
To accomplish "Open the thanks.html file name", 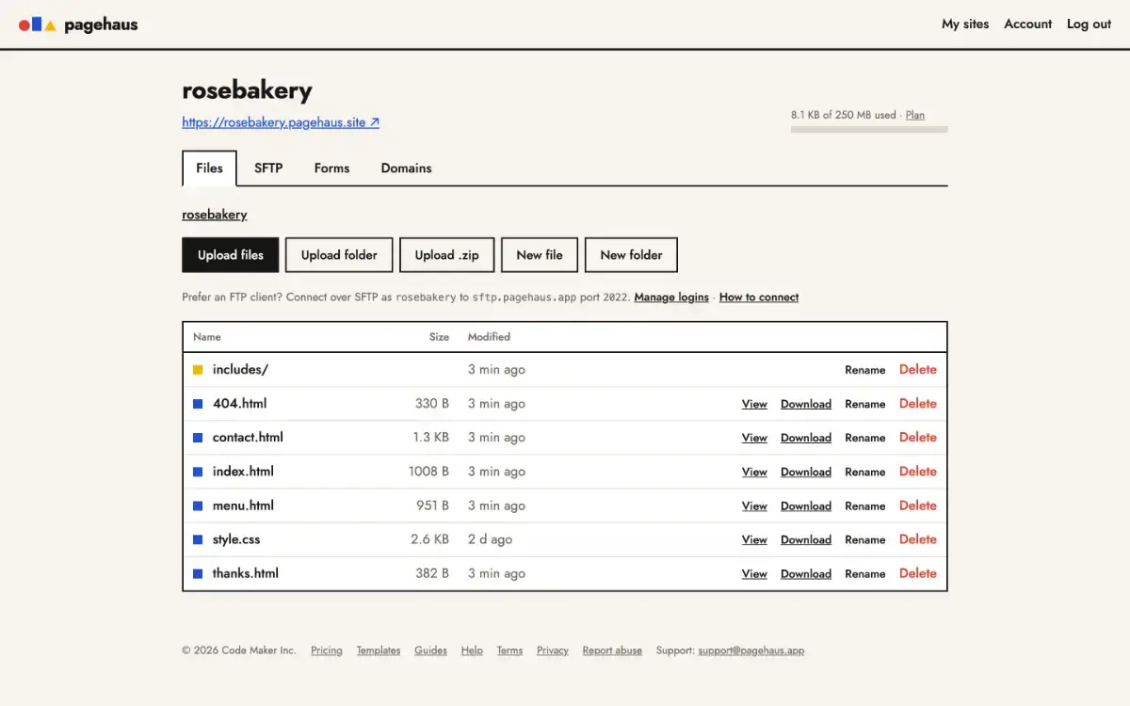I will pyautogui.click(x=246, y=573).
